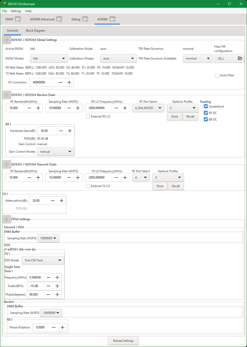
Task: Open the receive RF Port Select dropdown
Action: tap(148, 108)
